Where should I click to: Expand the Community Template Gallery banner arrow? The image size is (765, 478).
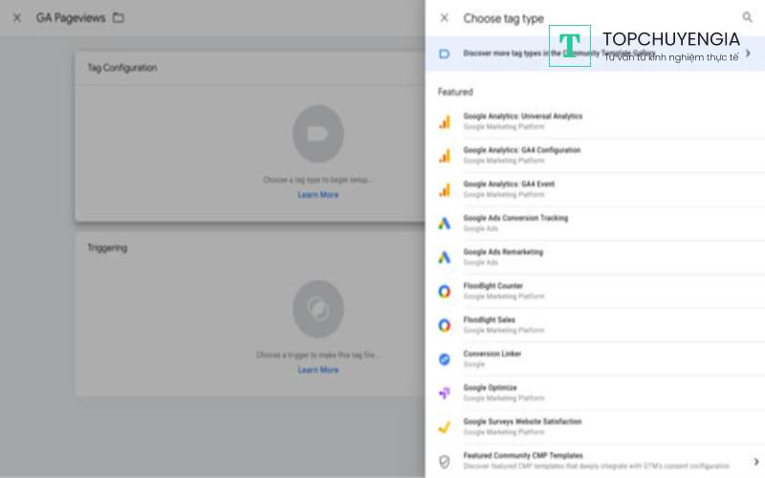tap(748, 54)
